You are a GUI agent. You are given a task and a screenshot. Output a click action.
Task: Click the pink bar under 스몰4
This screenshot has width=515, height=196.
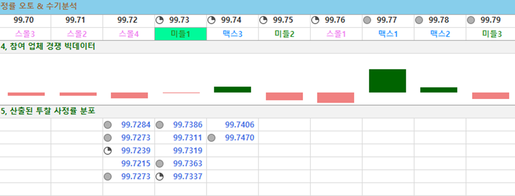130,95
